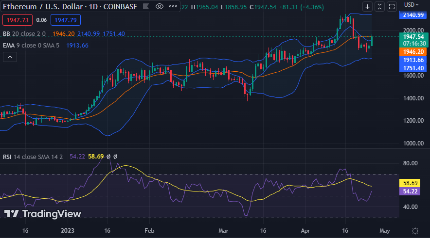Click the red sell price 1947.73
Screen dimensions: 430x238
tap(18, 20)
